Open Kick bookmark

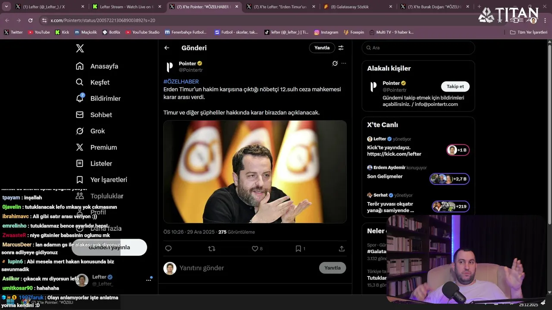62,32
